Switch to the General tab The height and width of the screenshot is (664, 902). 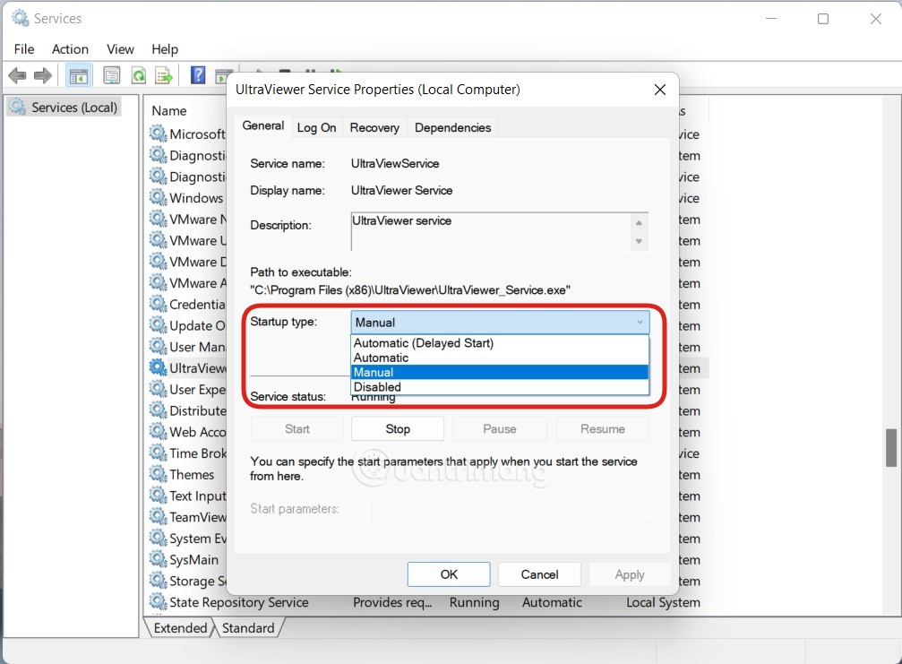(262, 126)
